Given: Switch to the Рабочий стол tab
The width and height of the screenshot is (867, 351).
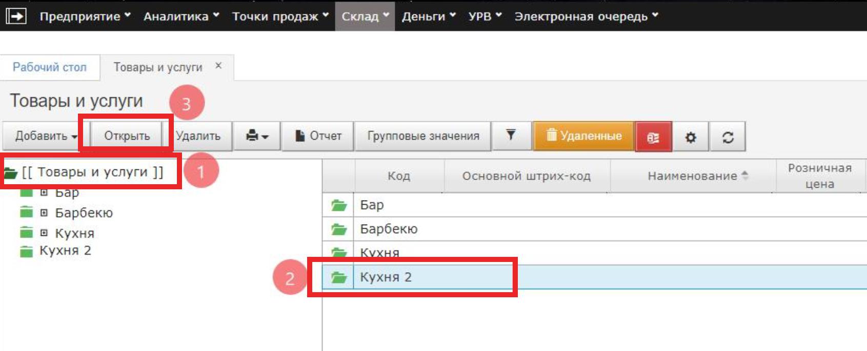Looking at the screenshot, I should pyautogui.click(x=50, y=68).
